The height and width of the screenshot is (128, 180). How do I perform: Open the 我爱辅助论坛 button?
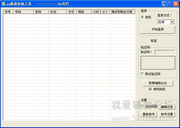point(158,83)
